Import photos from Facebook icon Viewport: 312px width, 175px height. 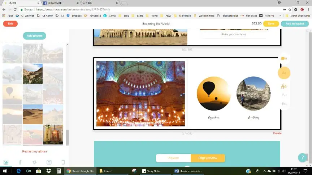click(20, 162)
